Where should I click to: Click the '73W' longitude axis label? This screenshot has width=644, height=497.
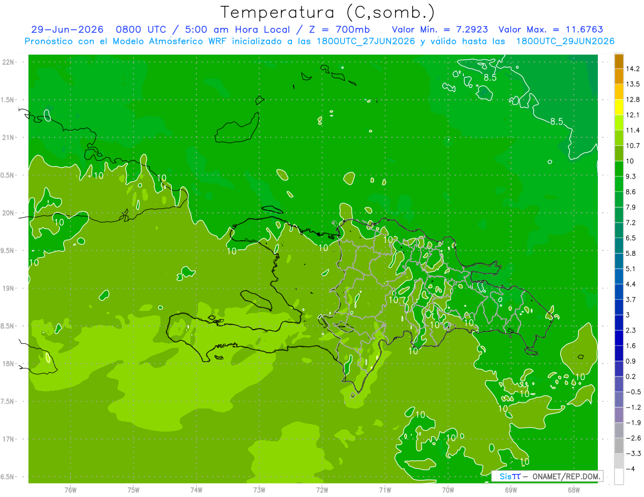(259, 490)
